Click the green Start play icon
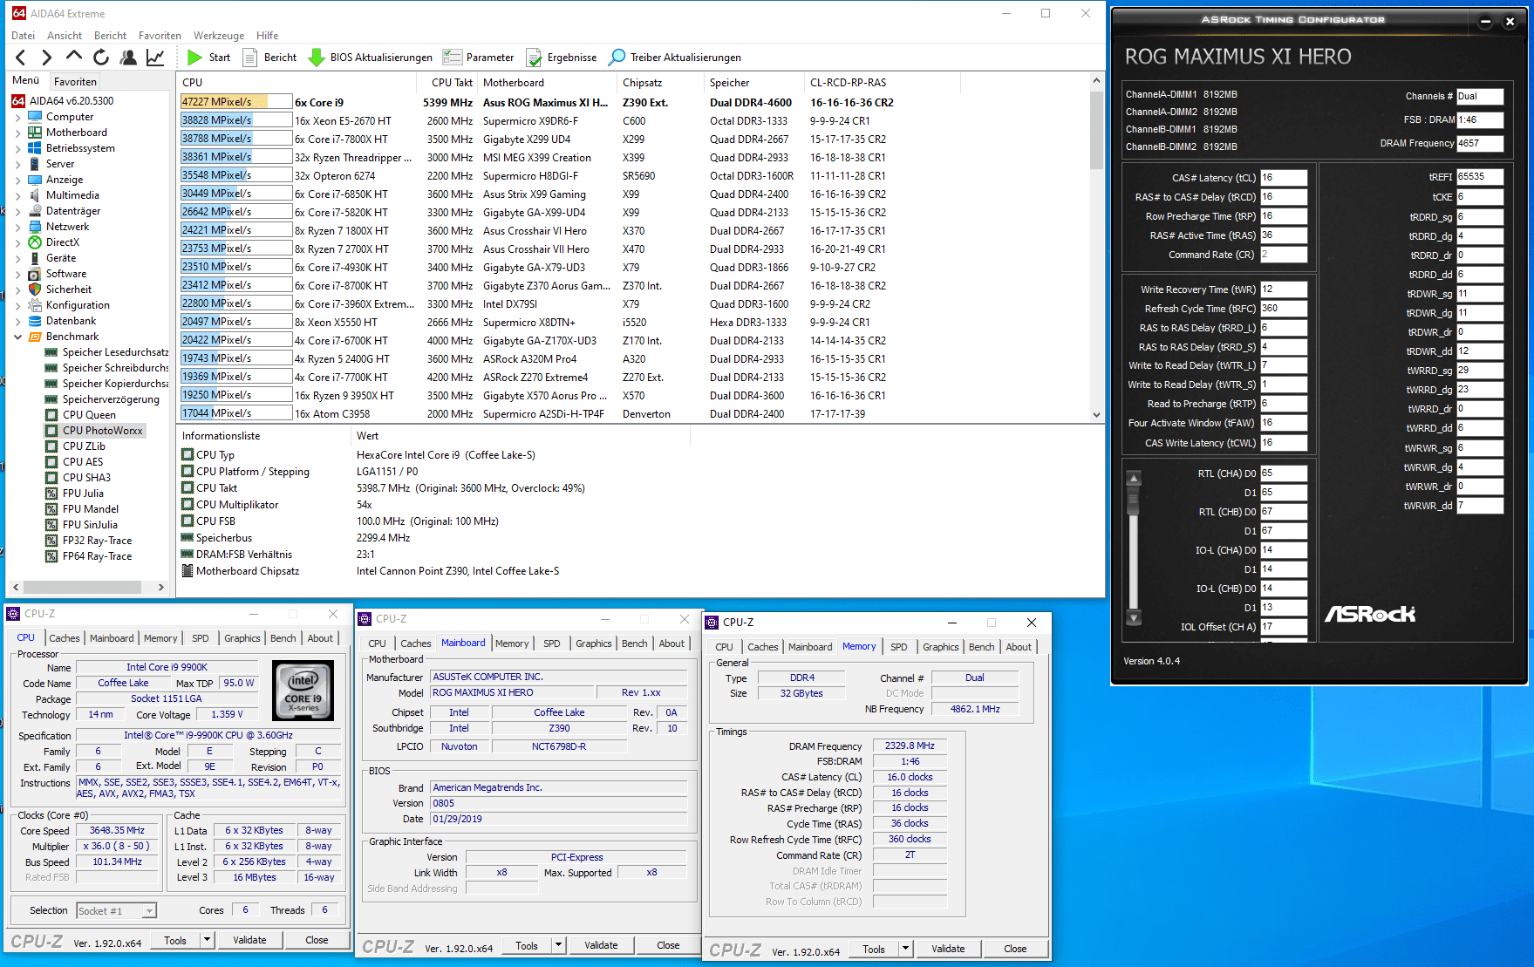 (x=194, y=58)
